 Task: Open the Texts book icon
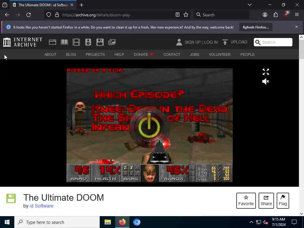[x=64, y=42]
